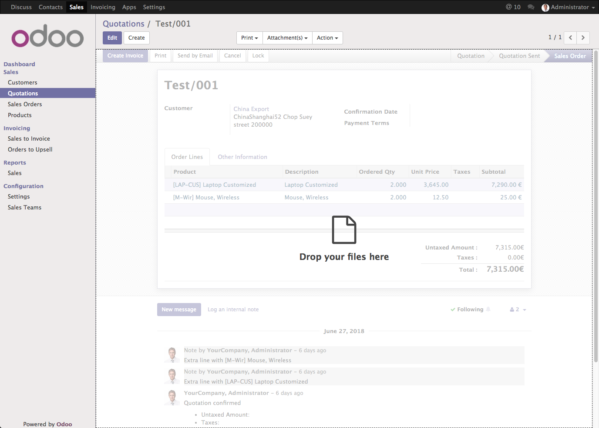This screenshot has width=599, height=428.
Task: Open the Attachment(s) dropdown
Action: [287, 38]
